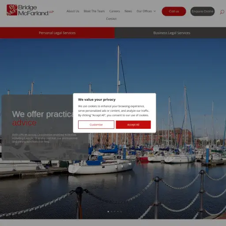Click the red Call us button

tap(174, 11)
